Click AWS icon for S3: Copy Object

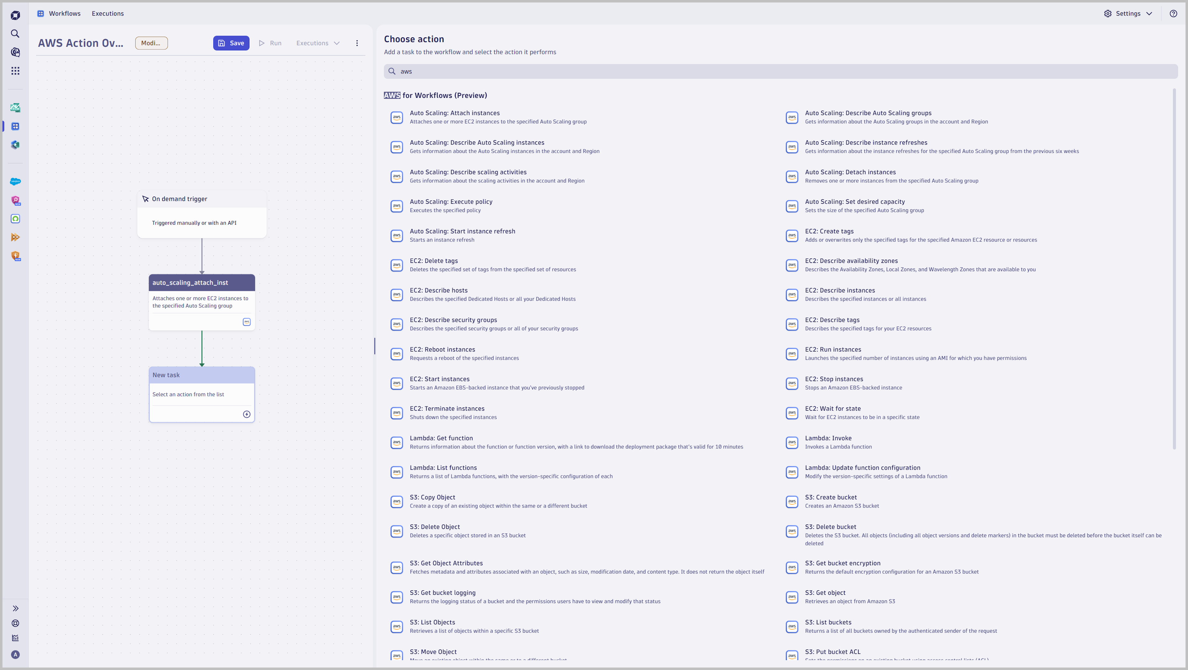click(x=397, y=501)
